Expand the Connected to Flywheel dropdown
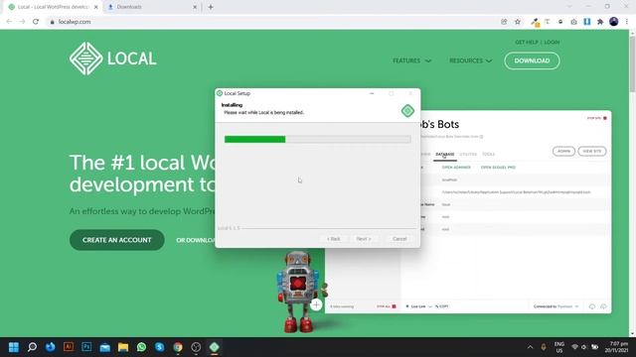This screenshot has width=636, height=357. (556, 306)
